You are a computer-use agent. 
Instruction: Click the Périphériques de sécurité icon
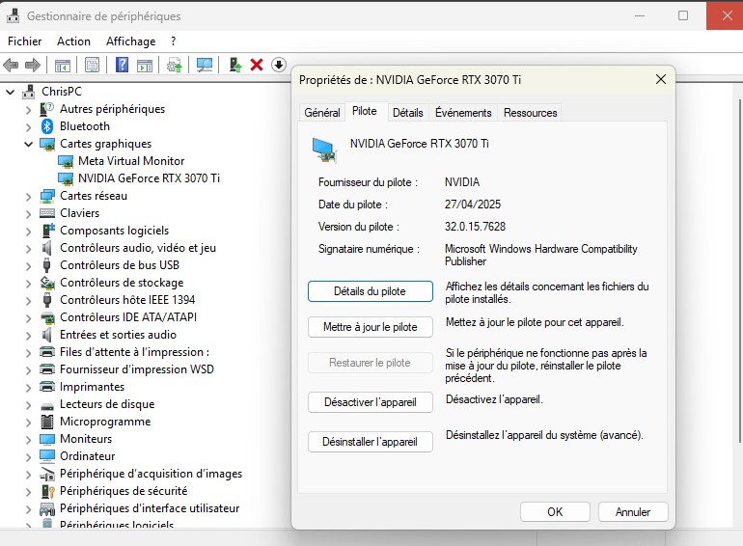(47, 491)
